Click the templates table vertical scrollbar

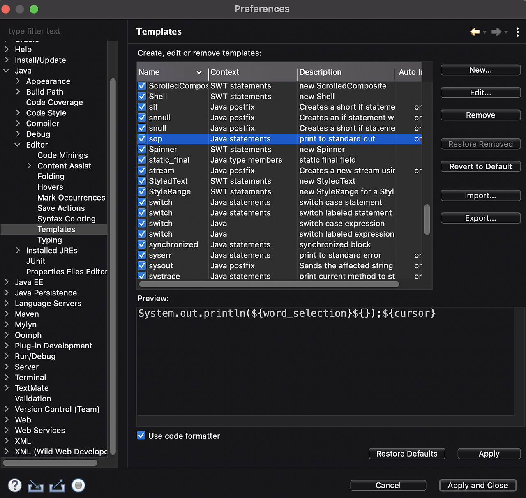pos(427,219)
